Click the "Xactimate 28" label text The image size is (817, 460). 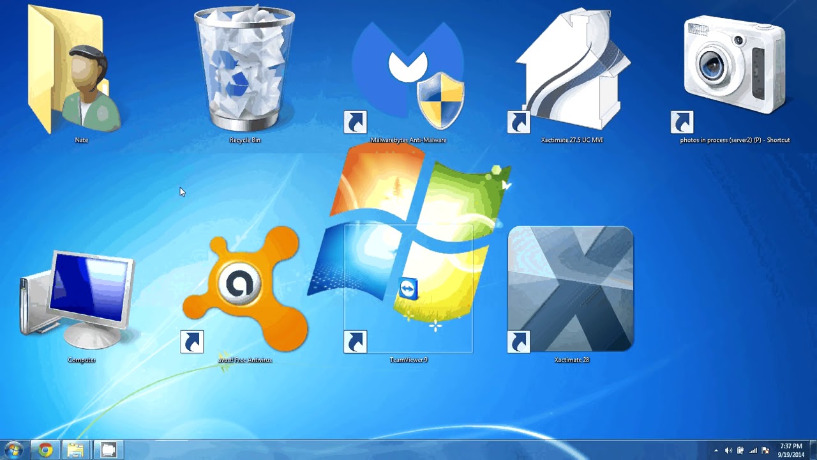click(571, 360)
